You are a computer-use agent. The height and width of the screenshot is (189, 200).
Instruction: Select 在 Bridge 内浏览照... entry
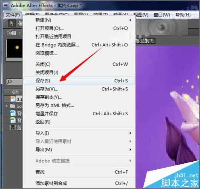pyautogui.click(x=79, y=45)
